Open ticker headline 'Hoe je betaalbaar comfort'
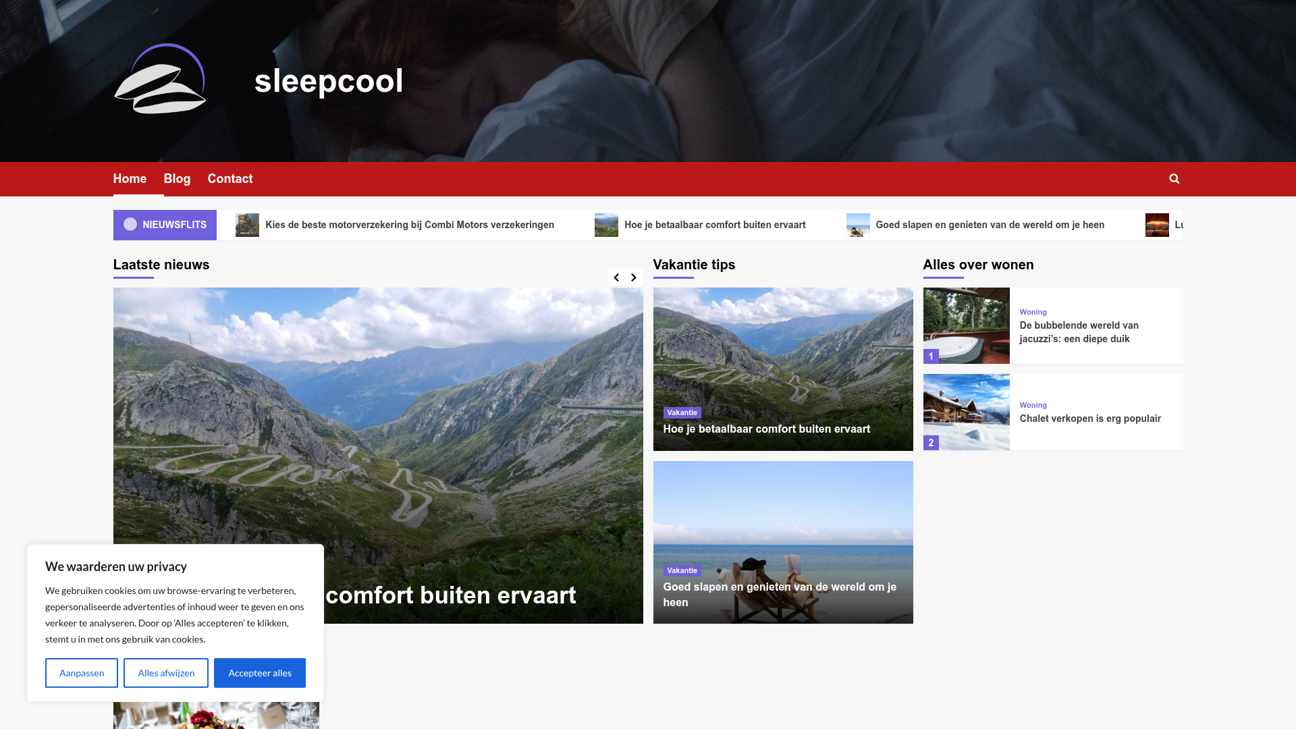1296x729 pixels. 715,225
